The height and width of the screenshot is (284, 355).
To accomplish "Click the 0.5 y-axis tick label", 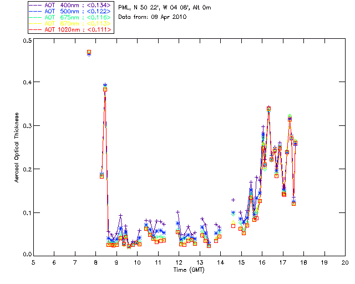I will coord(27,40).
